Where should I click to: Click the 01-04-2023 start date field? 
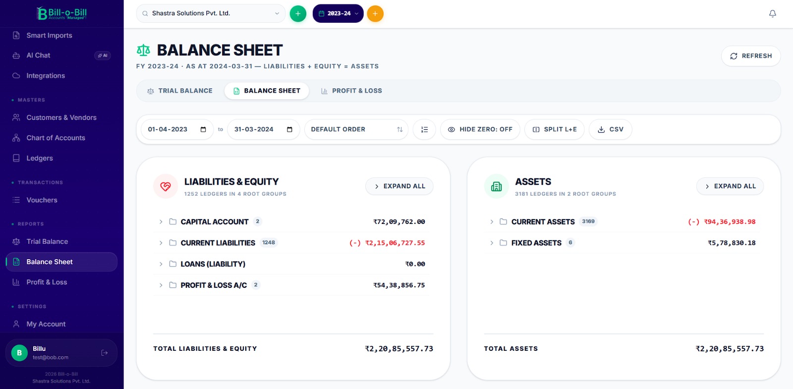click(177, 129)
